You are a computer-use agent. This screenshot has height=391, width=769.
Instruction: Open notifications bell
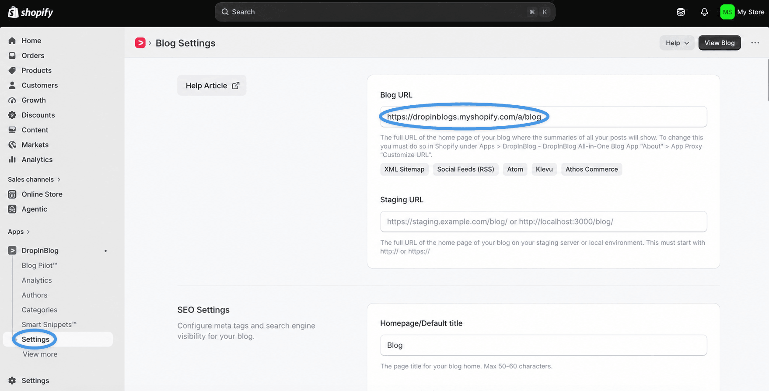pos(704,12)
